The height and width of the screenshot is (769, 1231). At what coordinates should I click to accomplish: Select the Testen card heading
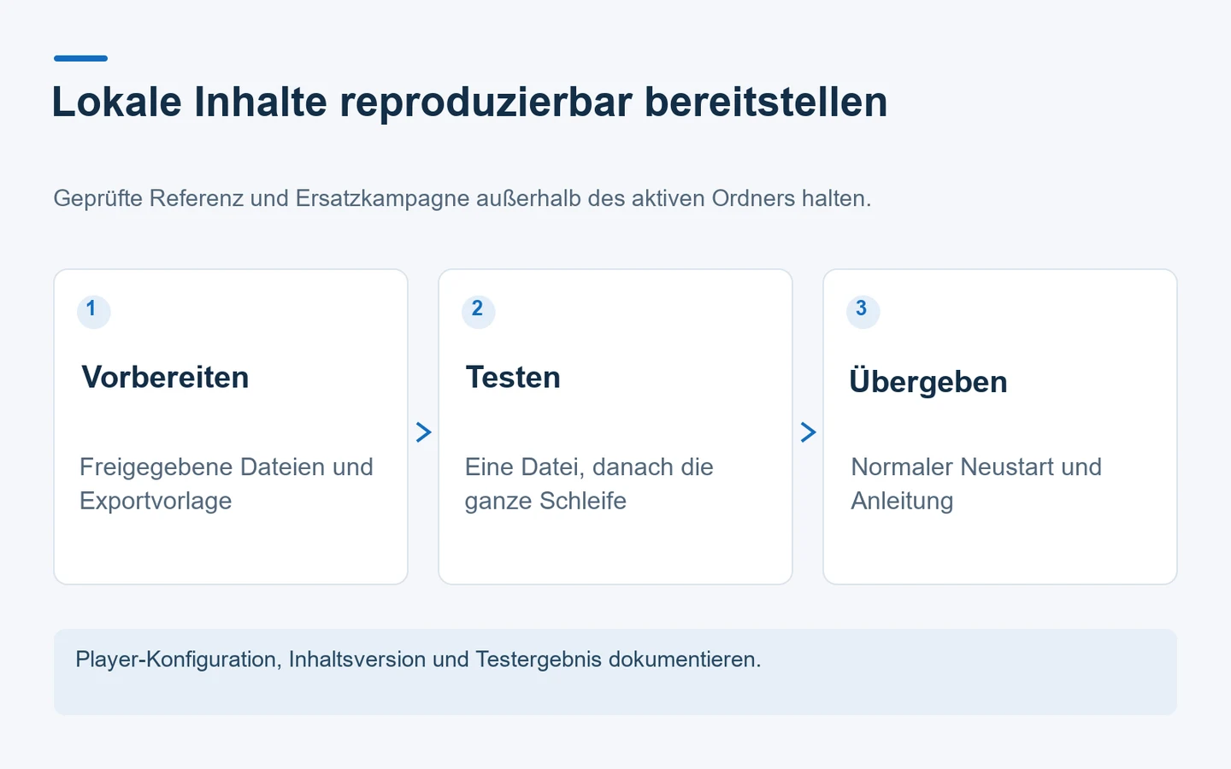tap(513, 378)
